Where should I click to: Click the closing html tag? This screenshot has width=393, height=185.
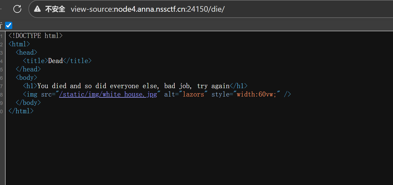pos(21,111)
